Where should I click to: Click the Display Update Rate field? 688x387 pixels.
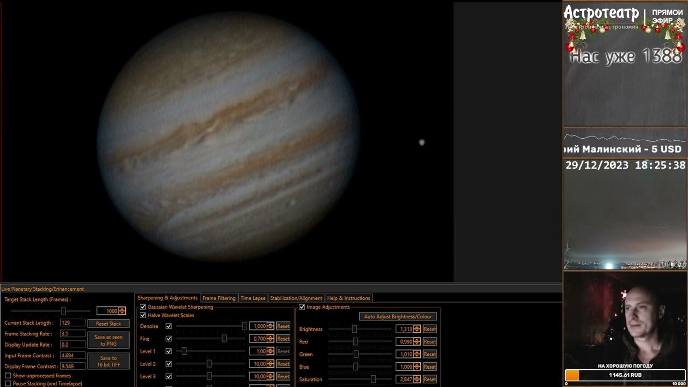pos(73,345)
